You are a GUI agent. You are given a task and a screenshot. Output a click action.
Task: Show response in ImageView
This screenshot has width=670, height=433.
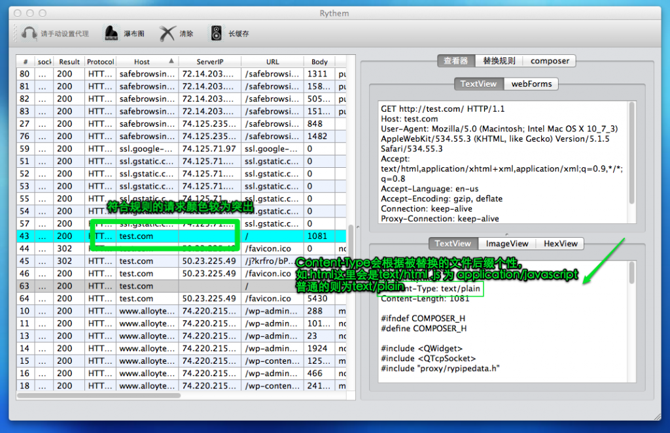506,244
